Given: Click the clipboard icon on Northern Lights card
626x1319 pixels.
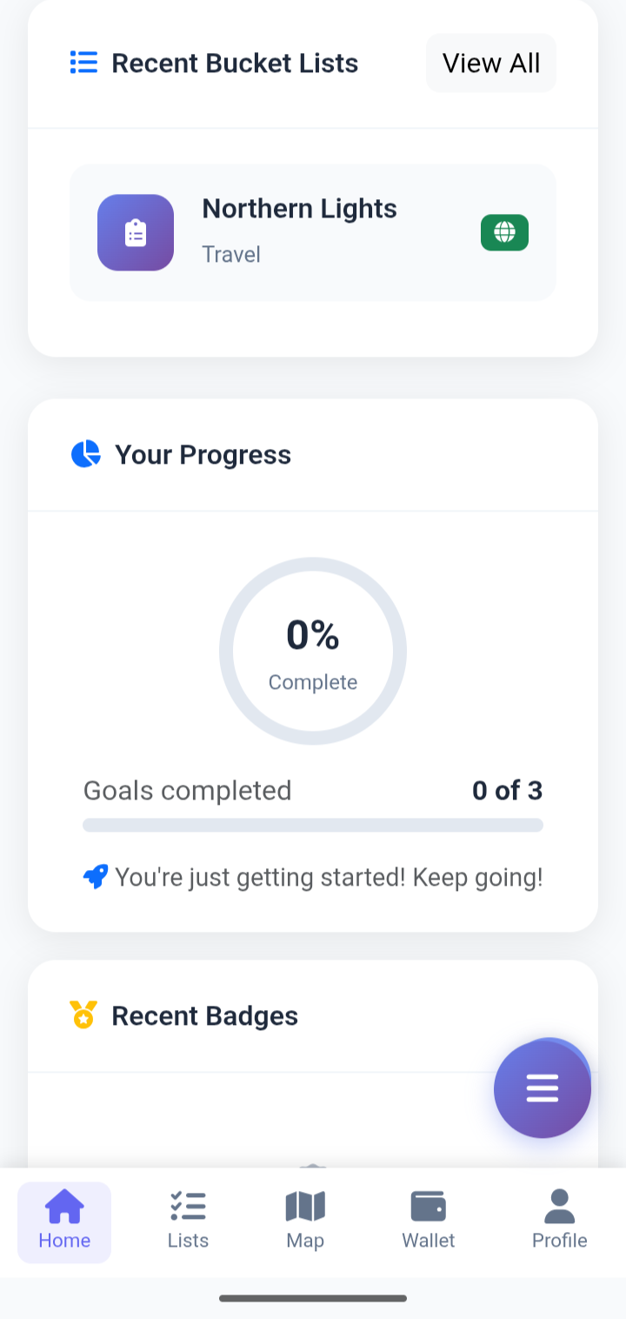Looking at the screenshot, I should (136, 232).
